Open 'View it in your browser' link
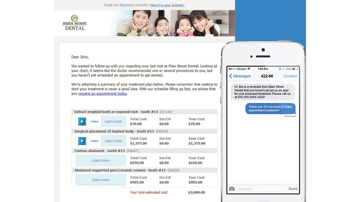The image size is (360, 202). [x=167, y=5]
